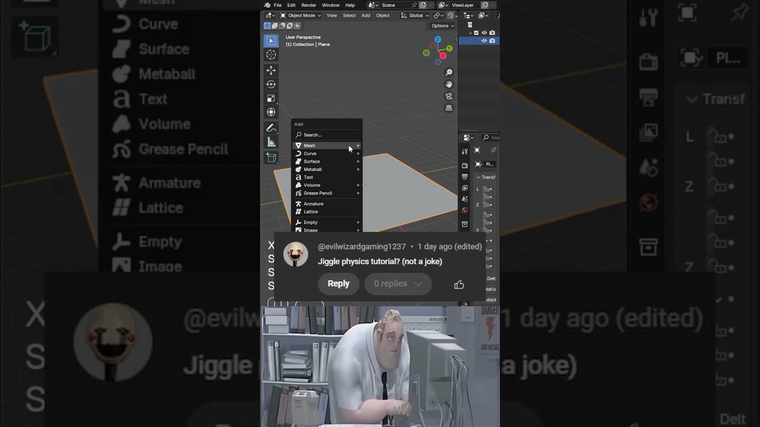Open the snapping link dropdown
Screen dimensions: 760x427
click(x=438, y=15)
